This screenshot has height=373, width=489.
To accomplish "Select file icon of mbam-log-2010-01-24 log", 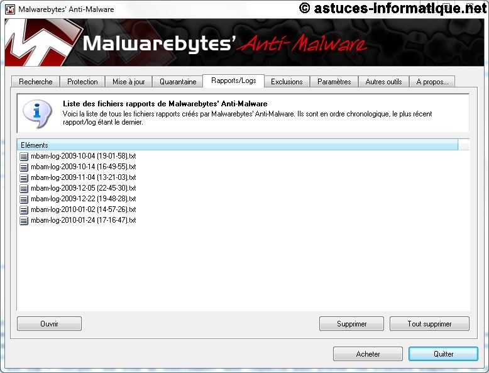I will point(24,221).
